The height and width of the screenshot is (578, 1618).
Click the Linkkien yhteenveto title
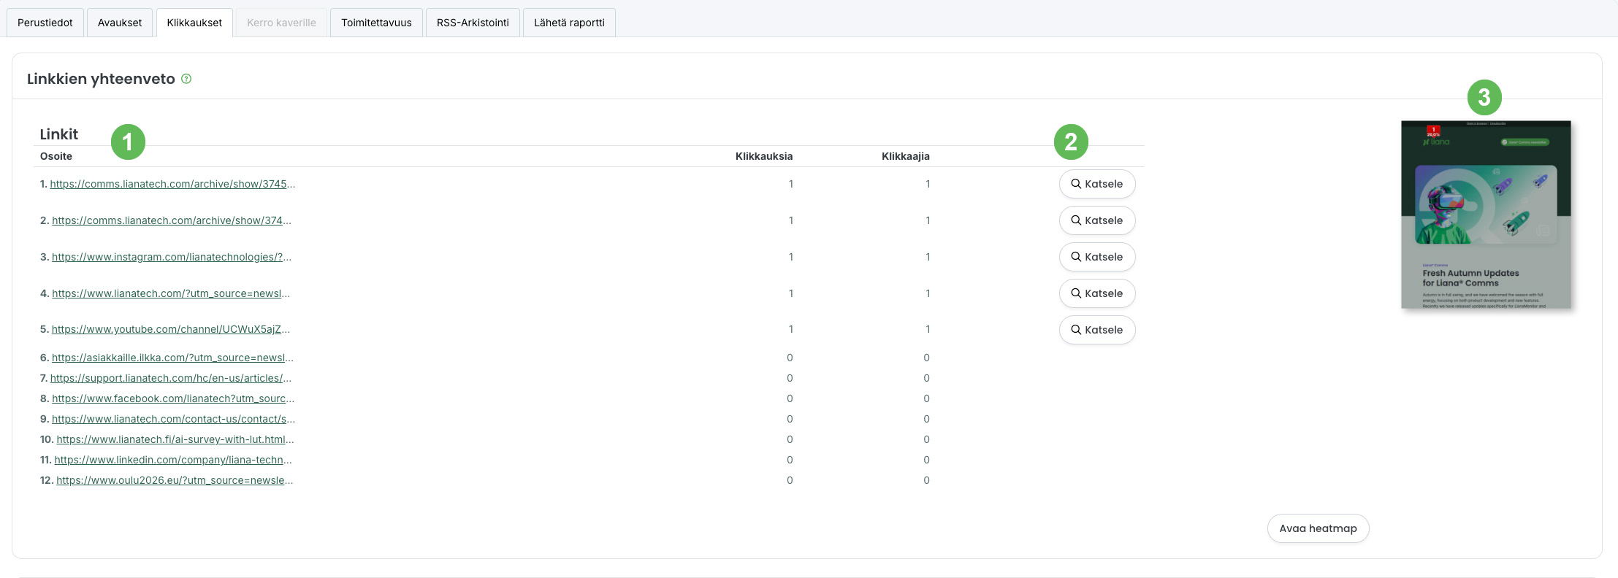(101, 79)
